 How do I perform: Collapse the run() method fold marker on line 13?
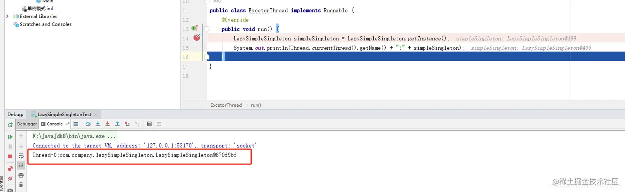click(207, 29)
